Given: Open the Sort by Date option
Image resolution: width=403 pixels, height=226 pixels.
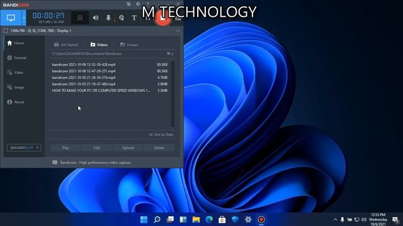Looking at the screenshot, I should 161,134.
